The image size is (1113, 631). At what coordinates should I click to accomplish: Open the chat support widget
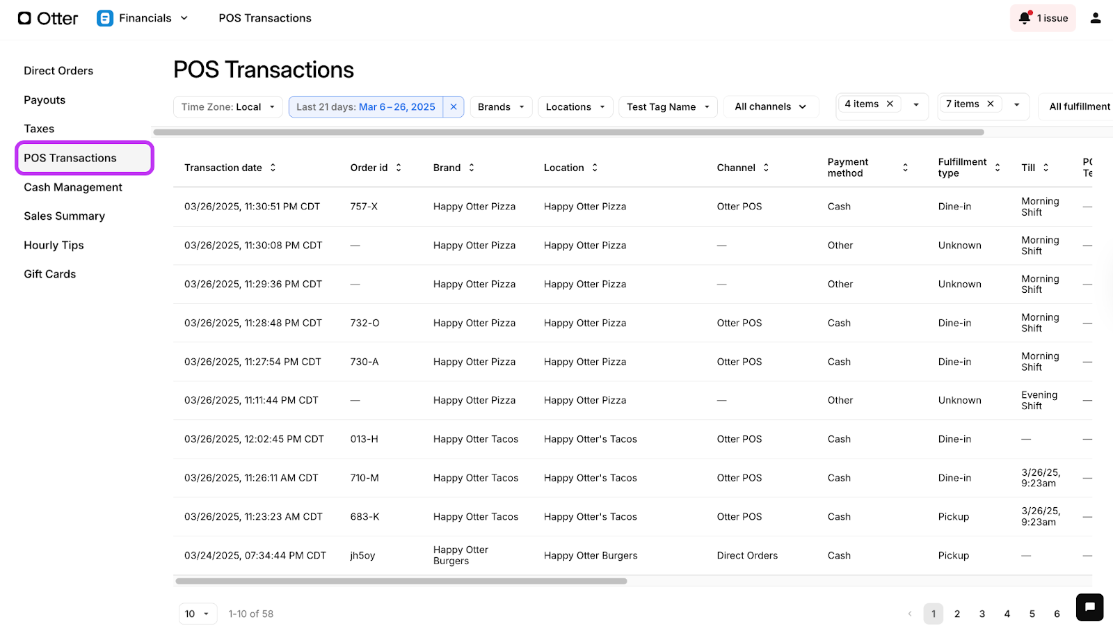pyautogui.click(x=1089, y=607)
